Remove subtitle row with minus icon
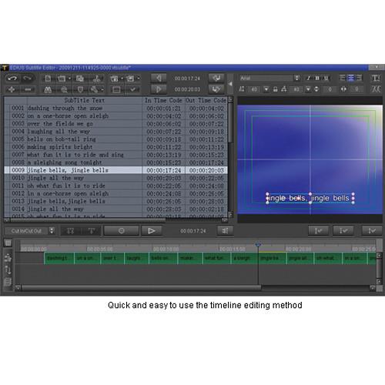Image resolution: width=385 pixels, height=385 pixels. click(28, 89)
